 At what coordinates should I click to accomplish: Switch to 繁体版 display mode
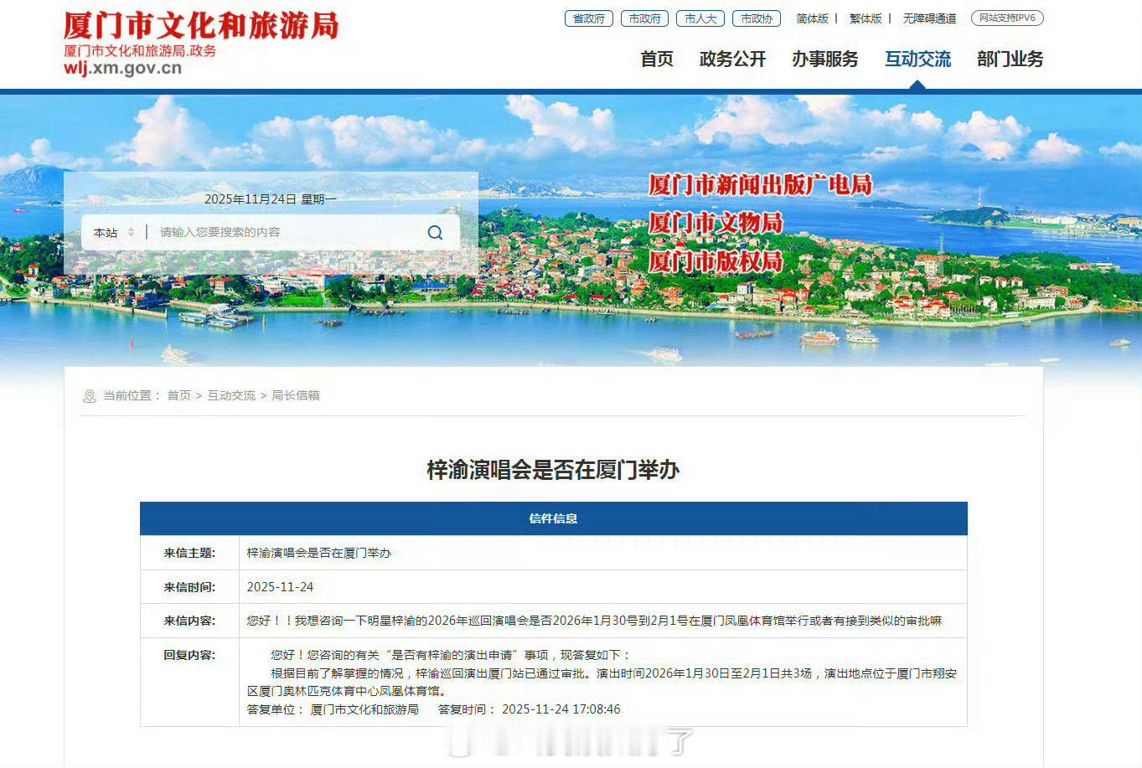865,18
